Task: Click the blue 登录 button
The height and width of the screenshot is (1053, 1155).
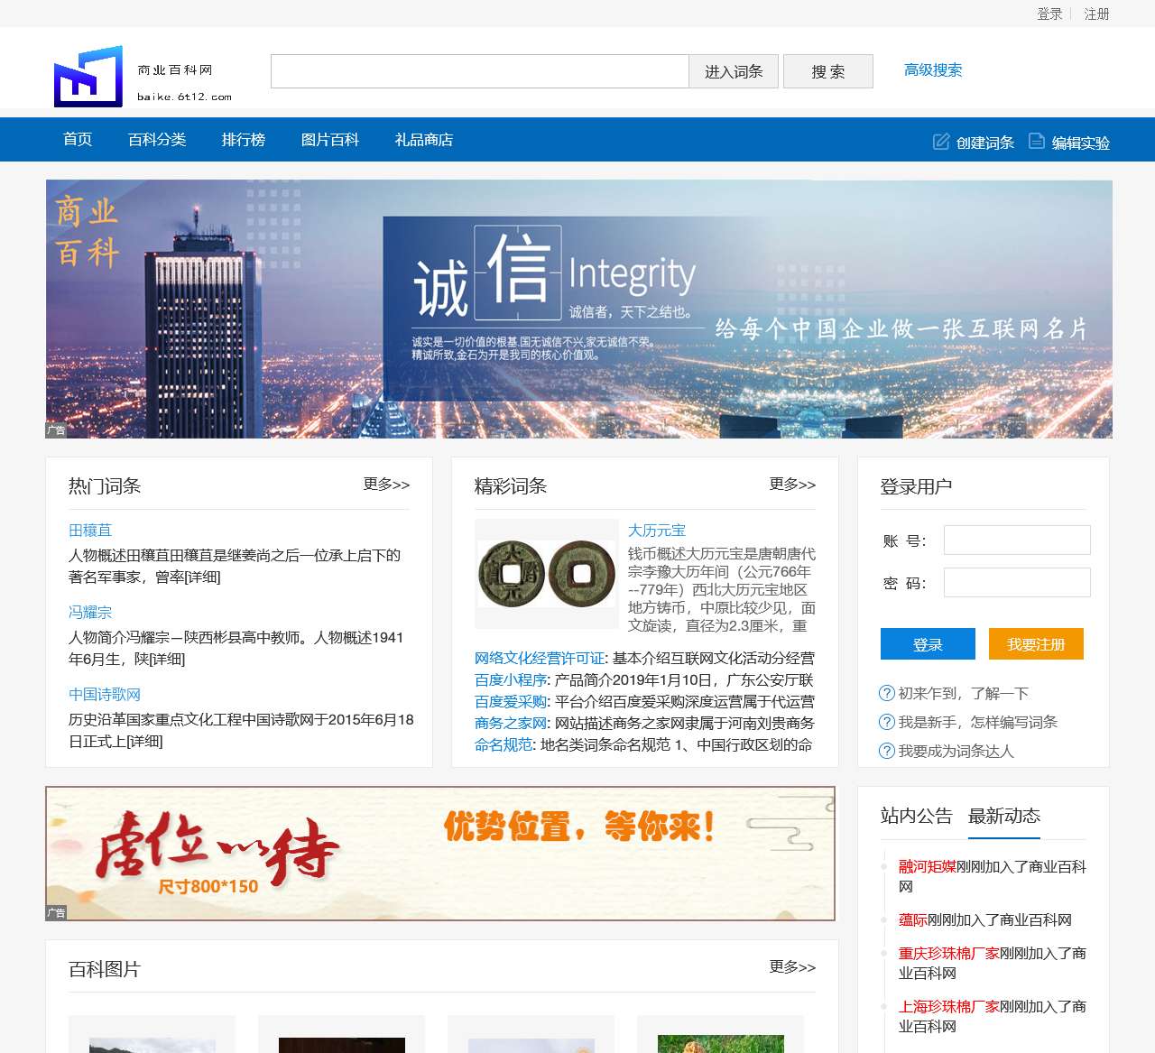Action: pyautogui.click(x=928, y=644)
